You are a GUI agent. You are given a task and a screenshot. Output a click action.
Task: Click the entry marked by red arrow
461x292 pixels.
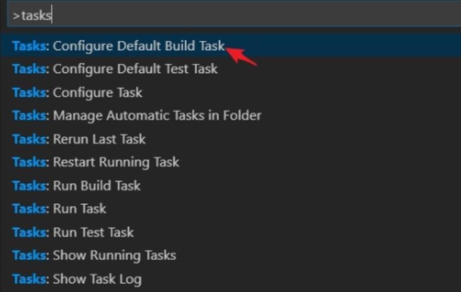[231, 46]
